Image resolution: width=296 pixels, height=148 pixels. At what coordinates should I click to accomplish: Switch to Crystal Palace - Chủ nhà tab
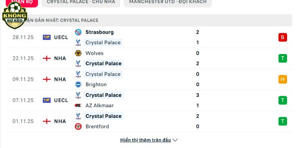coord(81,2)
